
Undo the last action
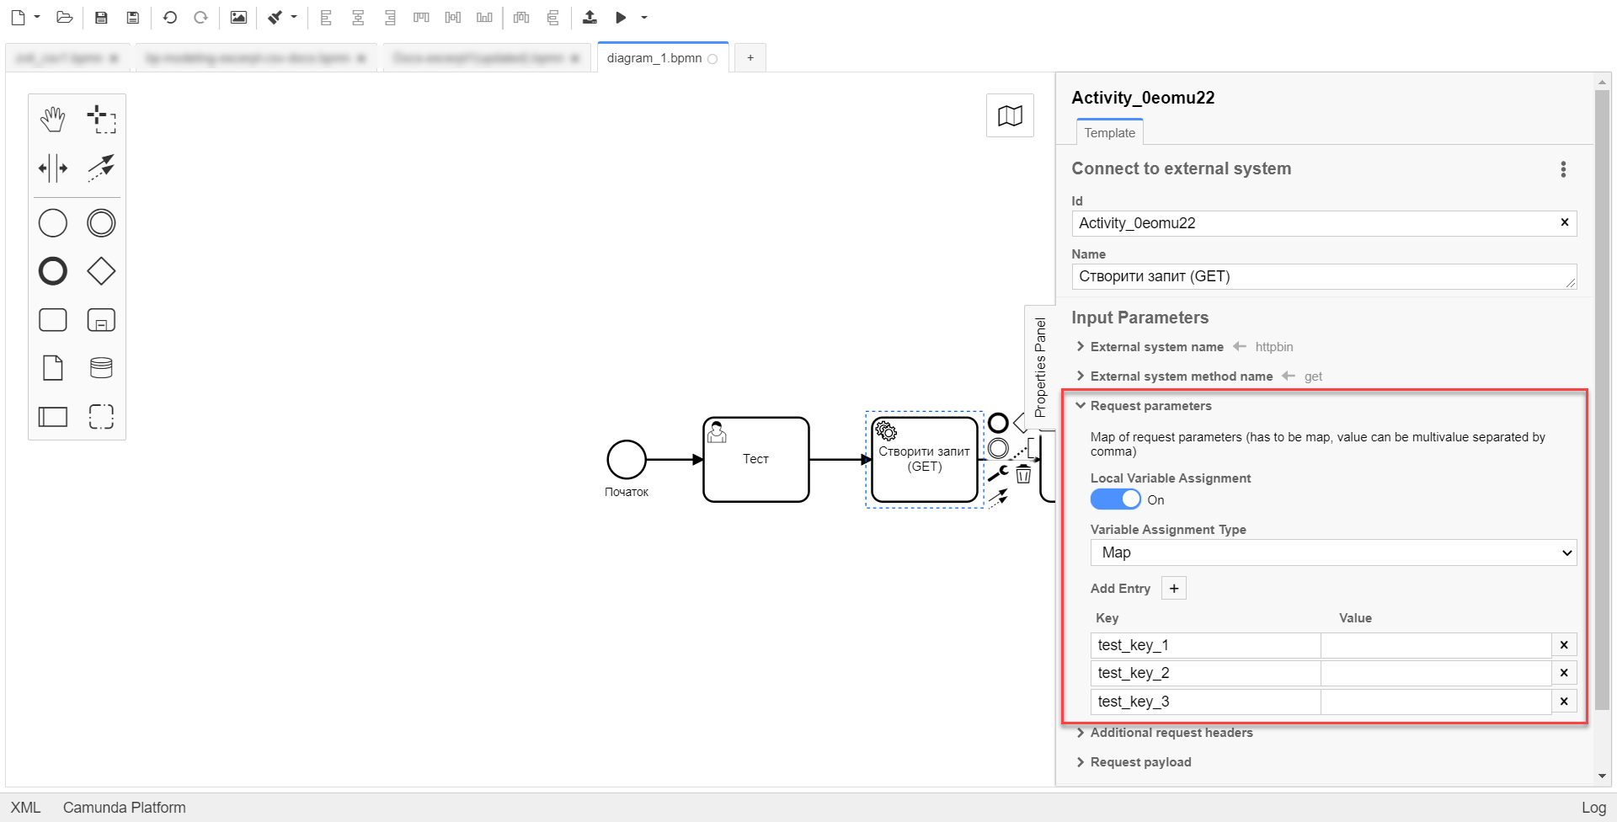tap(170, 17)
